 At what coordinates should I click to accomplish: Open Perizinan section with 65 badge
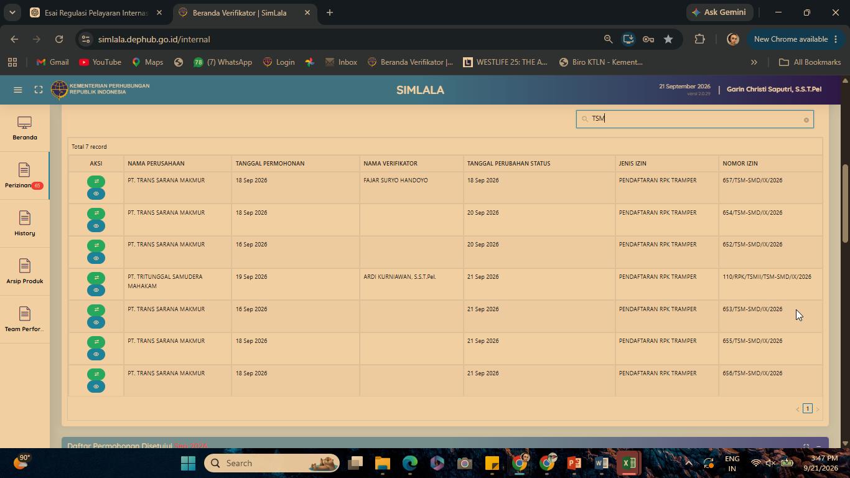point(25,176)
